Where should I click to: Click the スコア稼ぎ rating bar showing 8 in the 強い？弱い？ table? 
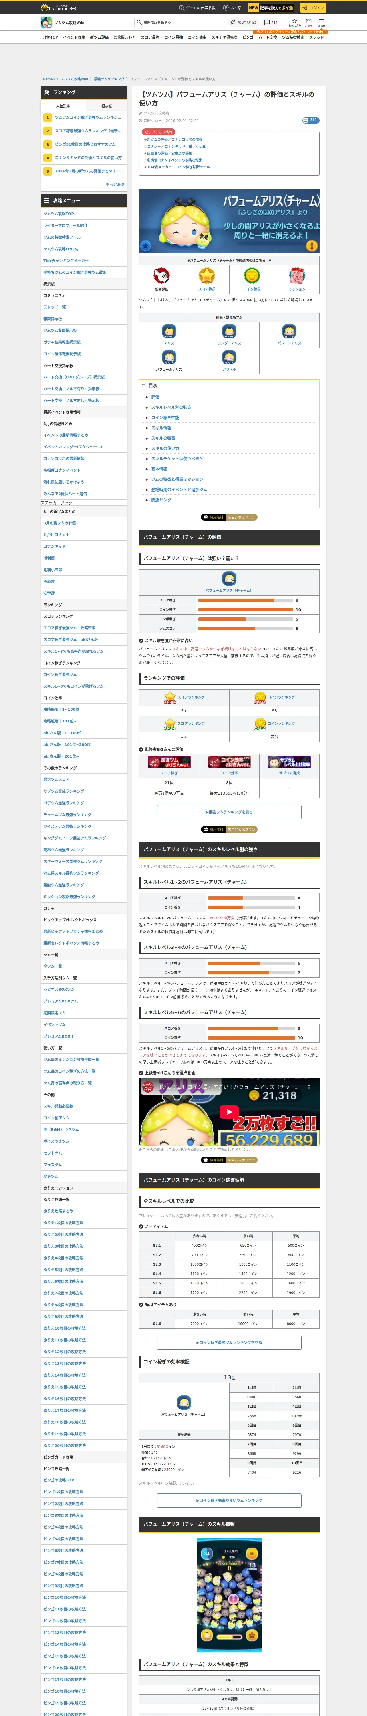[x=246, y=600]
